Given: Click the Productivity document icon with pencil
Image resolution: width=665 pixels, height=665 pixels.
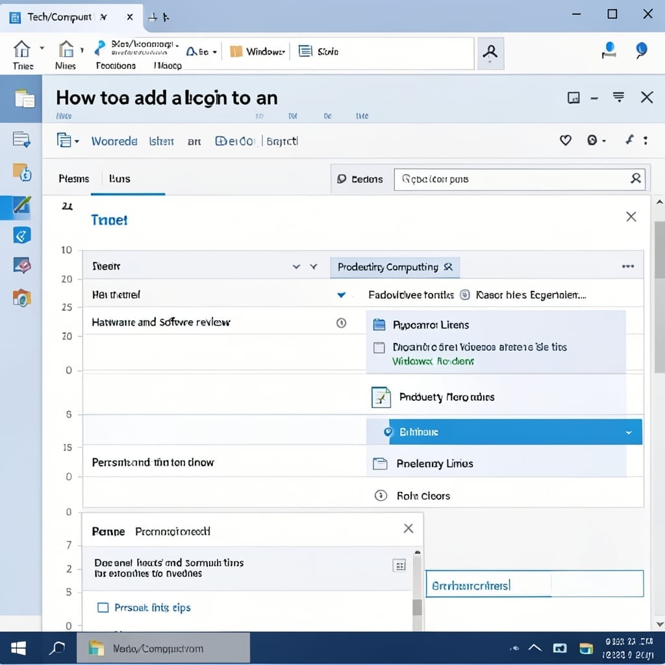Looking at the screenshot, I should point(381,397).
